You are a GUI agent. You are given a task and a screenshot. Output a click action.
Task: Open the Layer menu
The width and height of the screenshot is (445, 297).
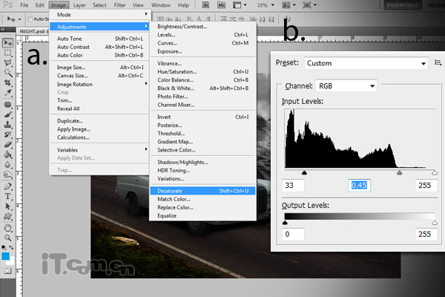pyautogui.click(x=79, y=5)
